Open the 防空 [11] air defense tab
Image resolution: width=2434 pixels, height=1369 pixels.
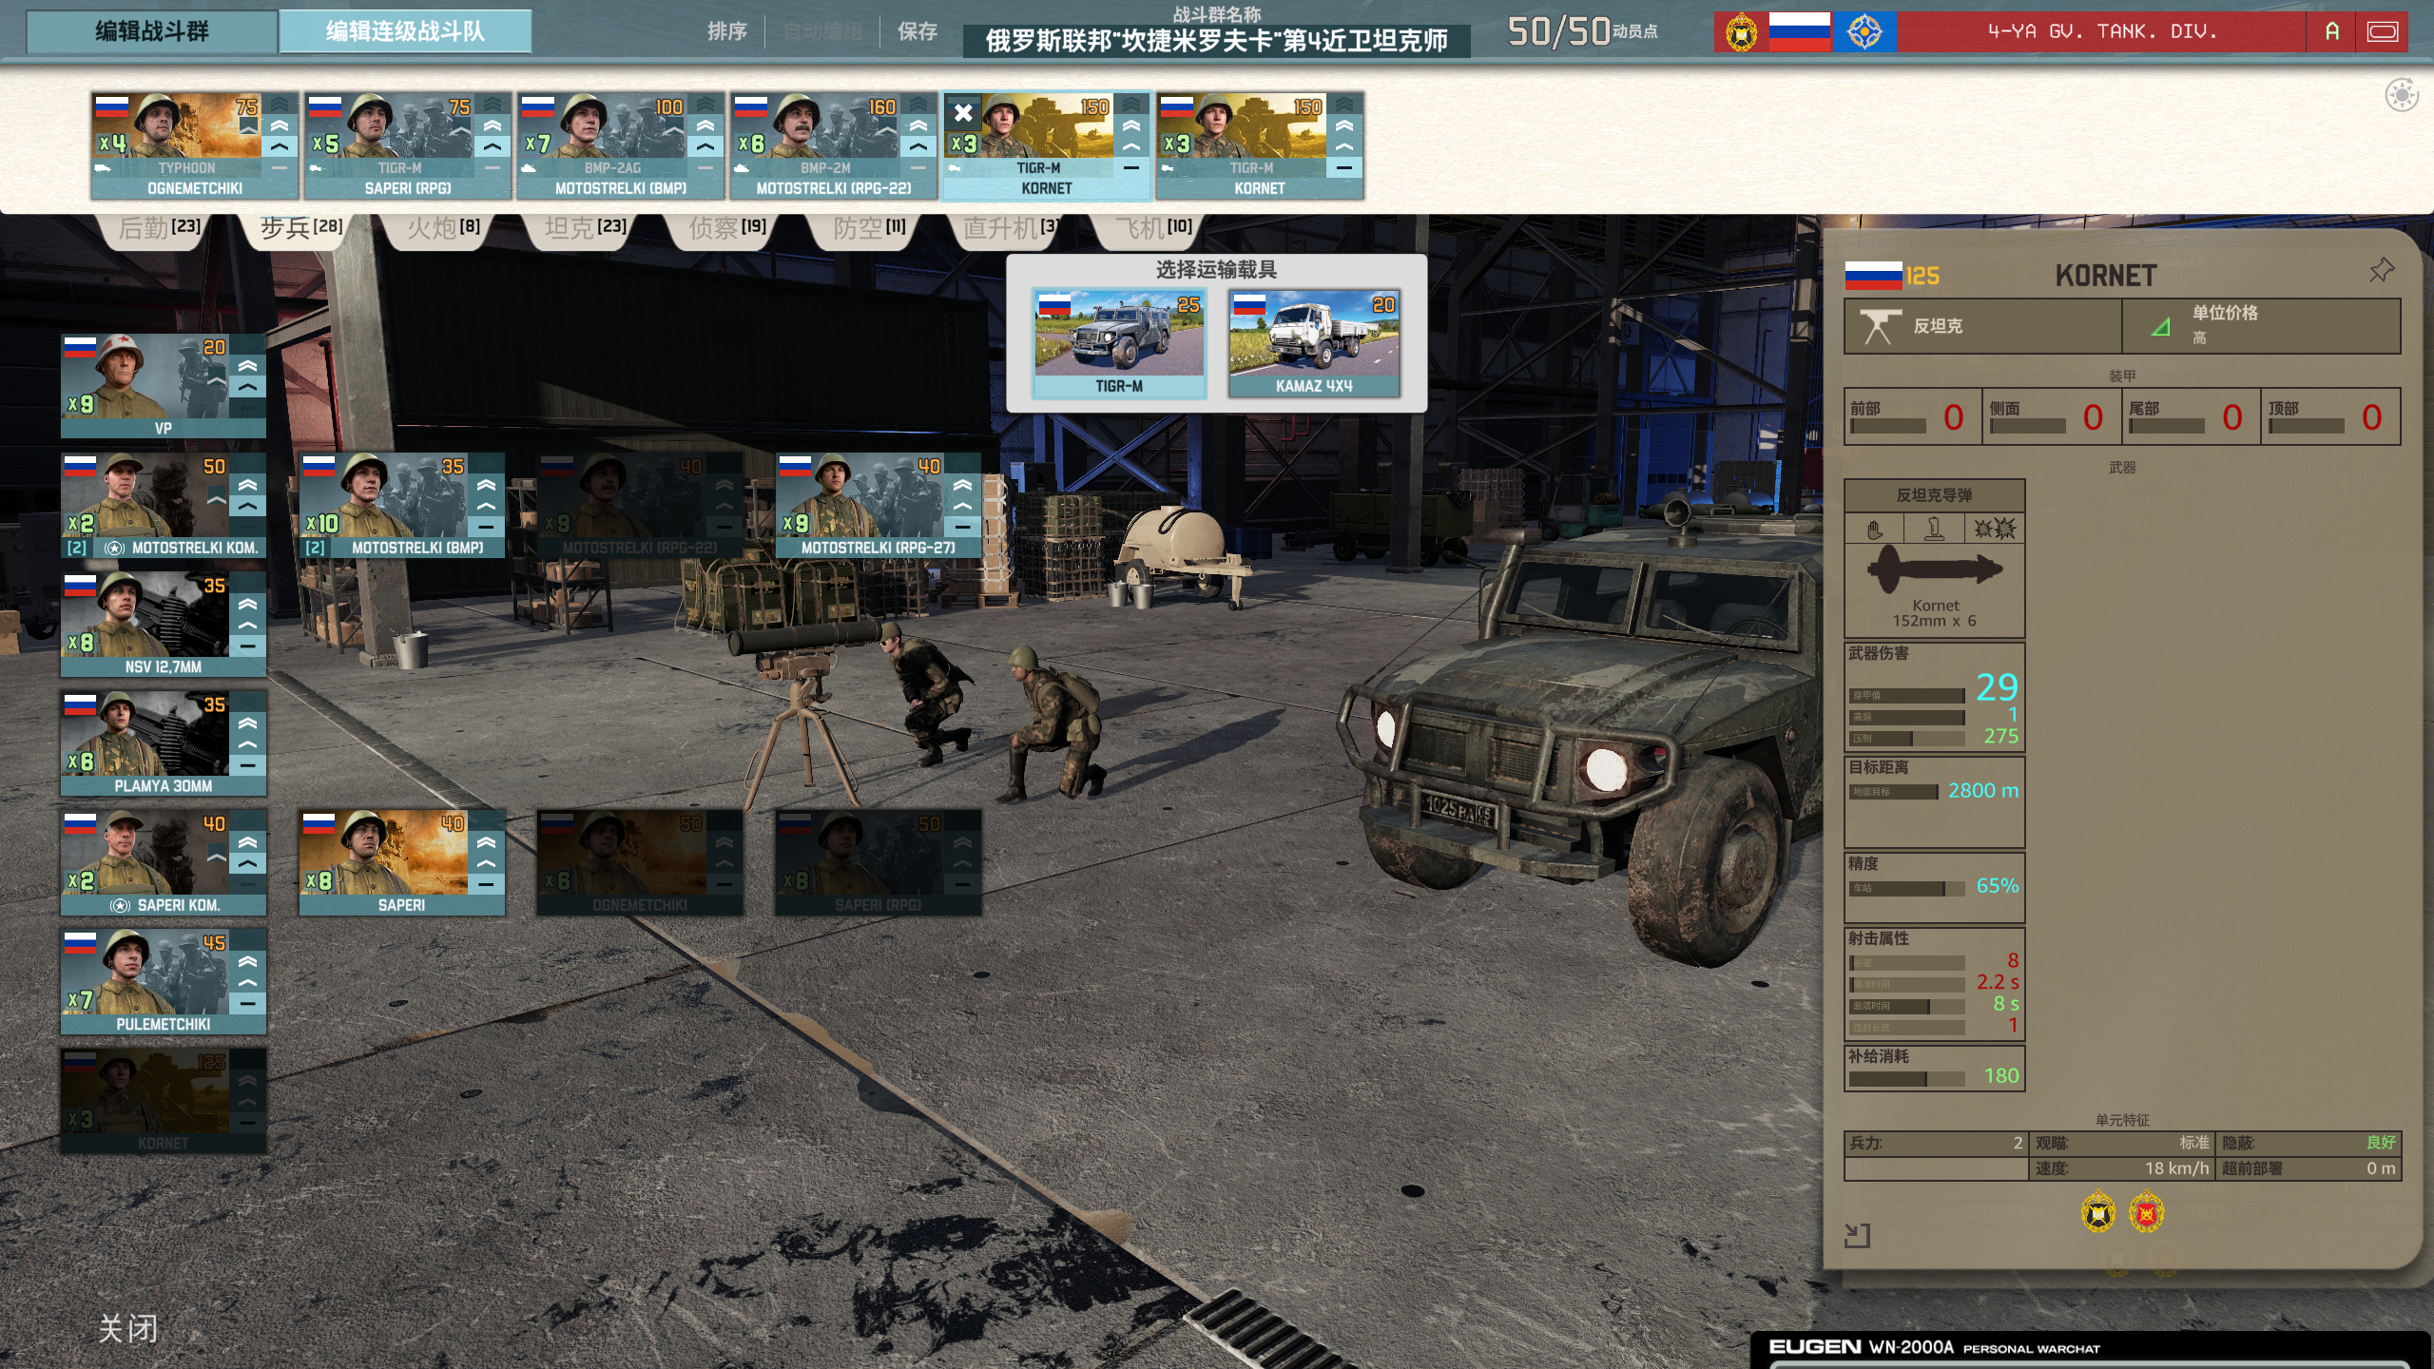click(x=869, y=228)
